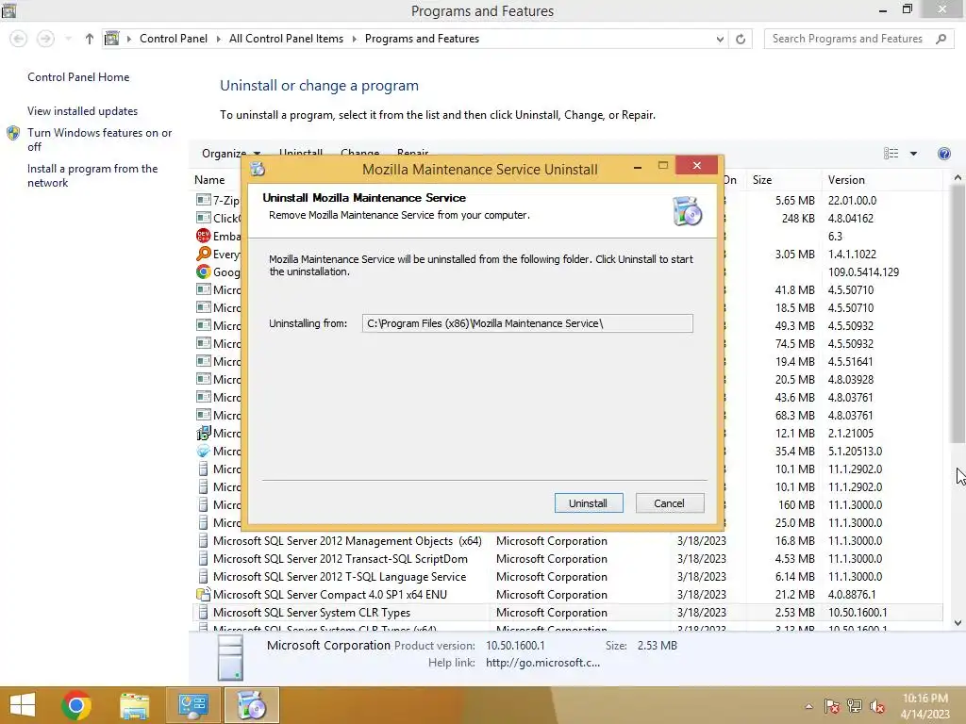Screen dimensions: 966x724
Task: Click the uninstalling-from path field
Action: 527,323
